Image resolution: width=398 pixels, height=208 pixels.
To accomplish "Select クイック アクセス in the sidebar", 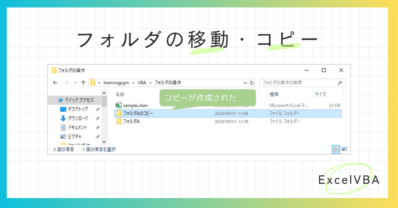I will pyautogui.click(x=79, y=100).
